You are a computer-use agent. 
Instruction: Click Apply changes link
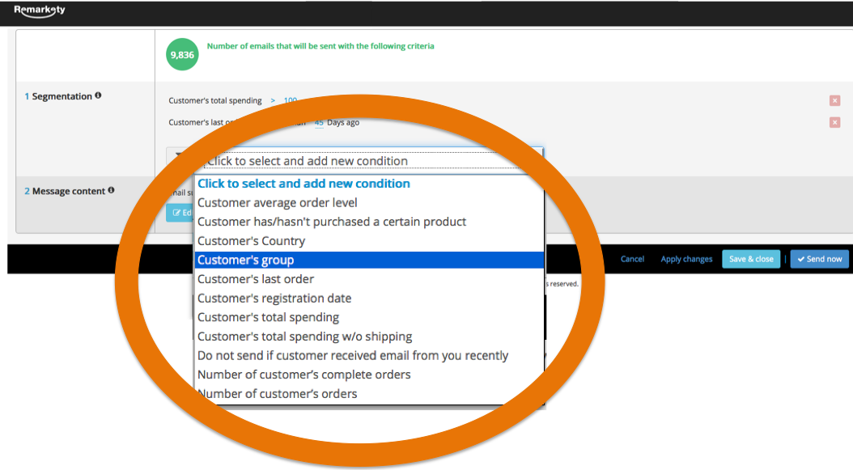point(686,259)
